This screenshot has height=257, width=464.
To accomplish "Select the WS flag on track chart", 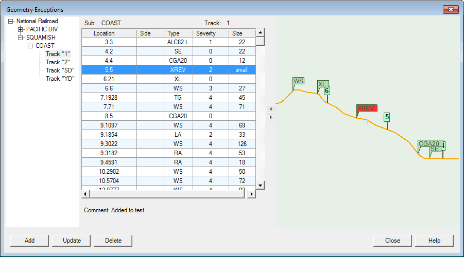I will pos(298,81).
